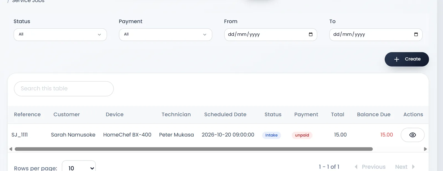Go to the Next page

tap(405, 167)
